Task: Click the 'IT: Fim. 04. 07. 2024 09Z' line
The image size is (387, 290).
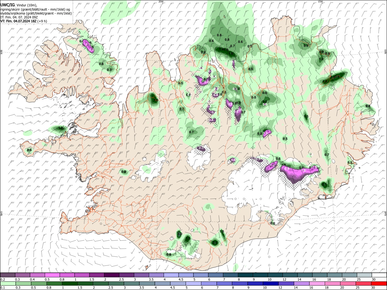Action: coord(19,17)
